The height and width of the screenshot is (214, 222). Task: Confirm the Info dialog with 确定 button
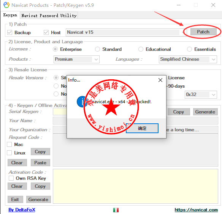click(x=142, y=128)
